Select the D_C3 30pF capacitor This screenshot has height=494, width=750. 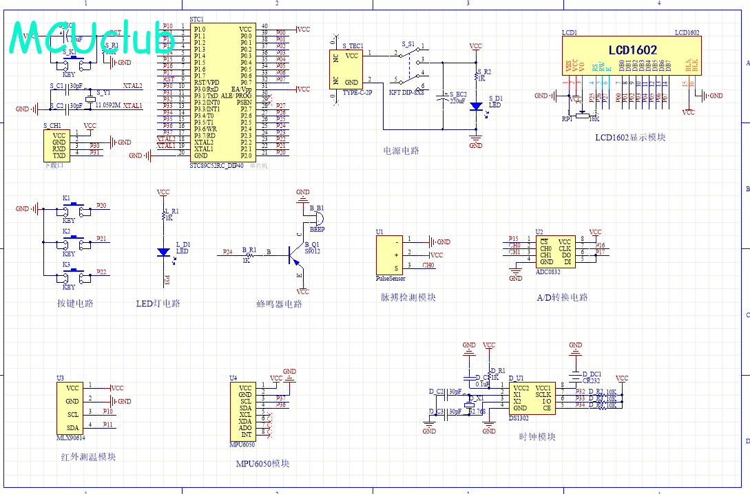click(x=446, y=415)
